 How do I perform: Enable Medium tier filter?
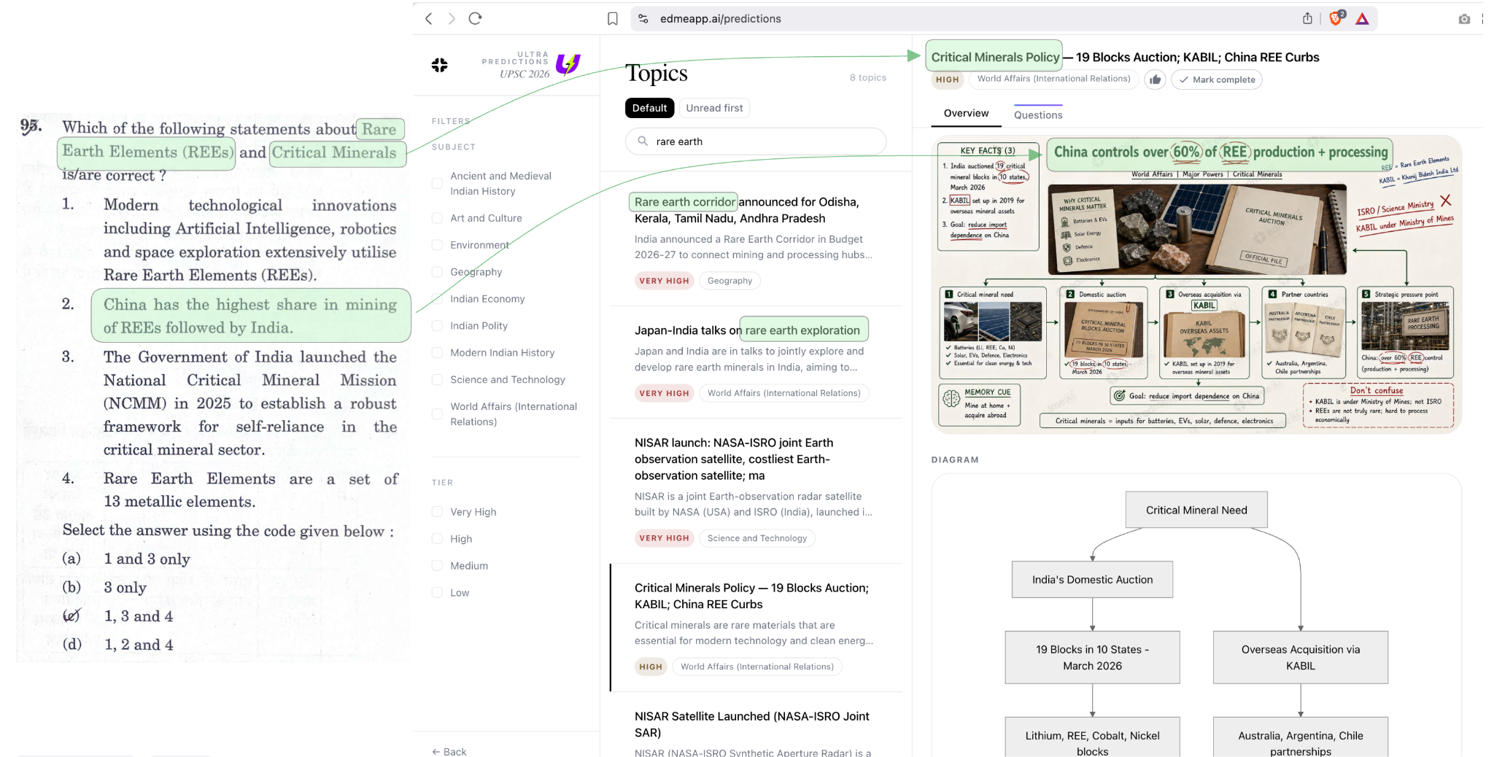(437, 566)
